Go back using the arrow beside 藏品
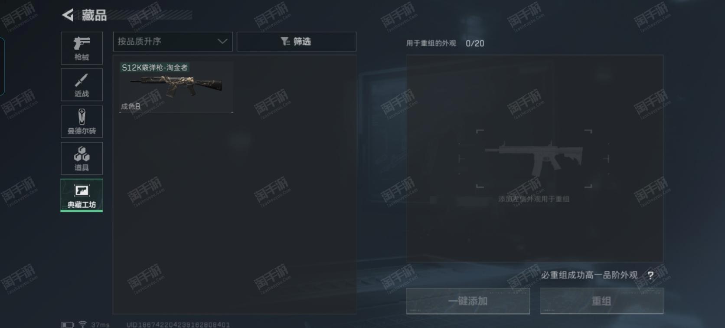Image resolution: width=725 pixels, height=328 pixels. [68, 15]
